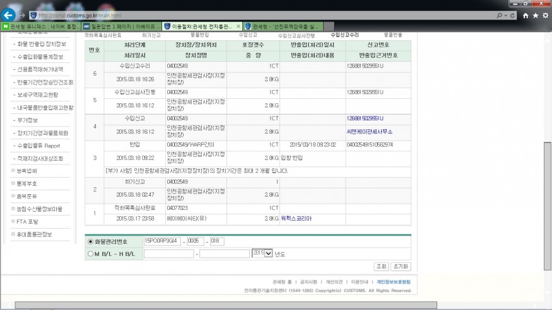Click the 물품반출 progress step above table
The image size is (552, 310).
click(x=393, y=35)
